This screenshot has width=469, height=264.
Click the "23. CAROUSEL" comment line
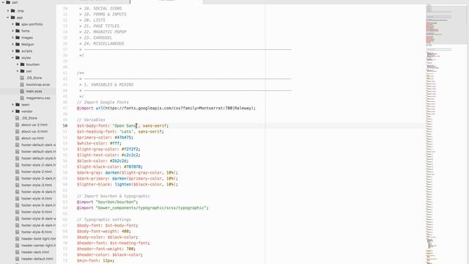(97, 37)
